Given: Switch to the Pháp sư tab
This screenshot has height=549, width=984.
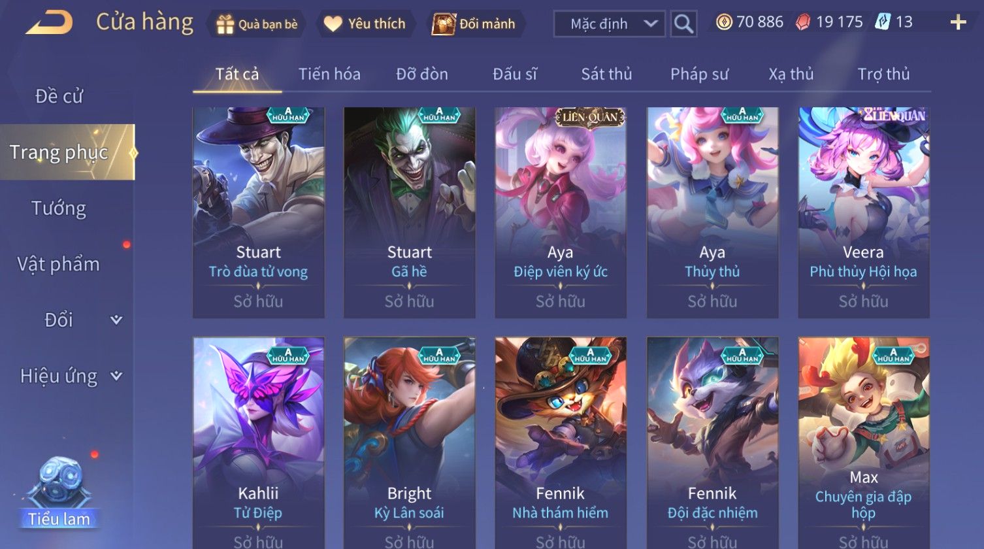Looking at the screenshot, I should (x=699, y=74).
